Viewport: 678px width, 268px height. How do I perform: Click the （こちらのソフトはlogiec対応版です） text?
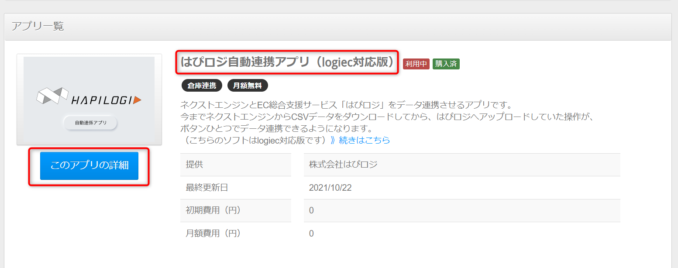point(255,140)
